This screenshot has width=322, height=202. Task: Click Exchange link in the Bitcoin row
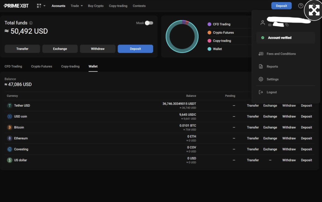(x=270, y=127)
